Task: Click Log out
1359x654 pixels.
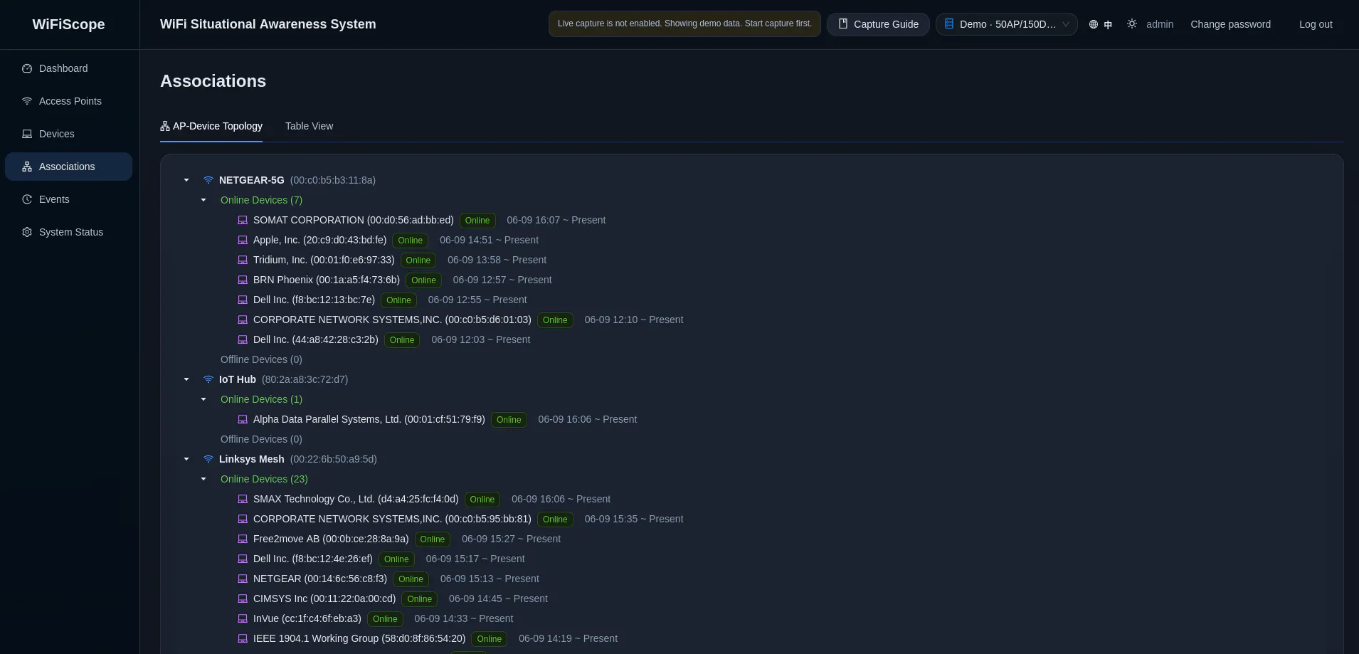Action: pos(1316,24)
